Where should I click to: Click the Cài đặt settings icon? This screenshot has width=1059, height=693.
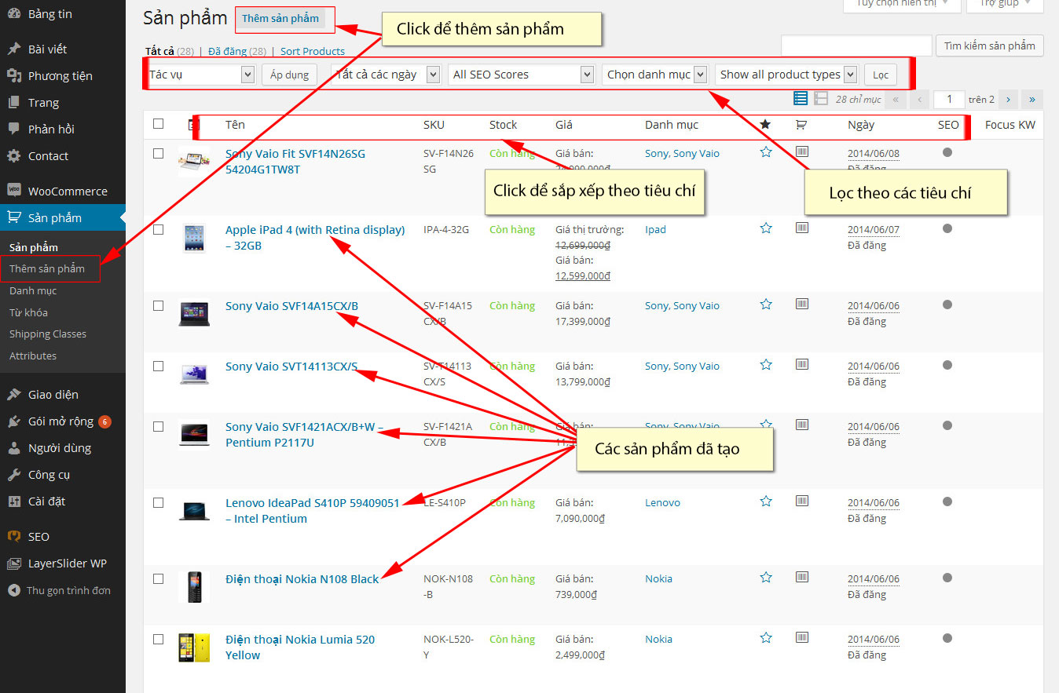pos(14,502)
